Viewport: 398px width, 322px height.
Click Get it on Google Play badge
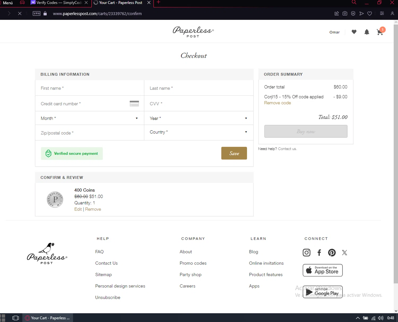323,292
